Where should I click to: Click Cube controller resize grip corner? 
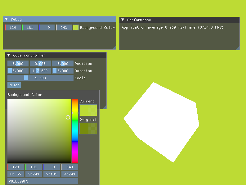click(x=105, y=107)
